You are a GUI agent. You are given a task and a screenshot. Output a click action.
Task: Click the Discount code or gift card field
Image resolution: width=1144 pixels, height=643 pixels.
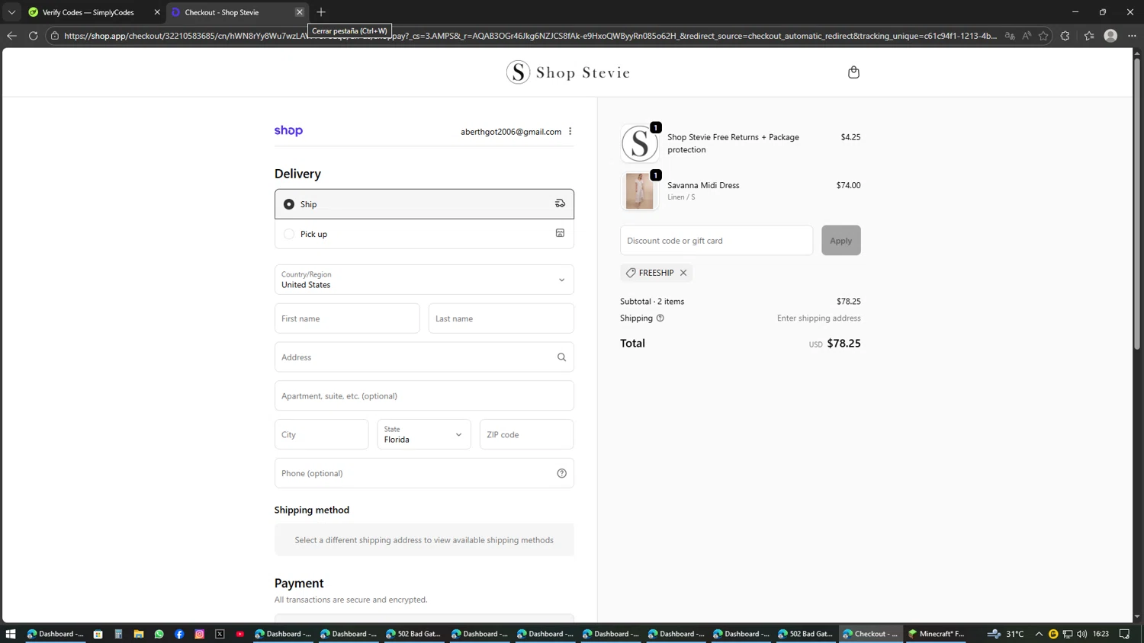click(x=717, y=240)
